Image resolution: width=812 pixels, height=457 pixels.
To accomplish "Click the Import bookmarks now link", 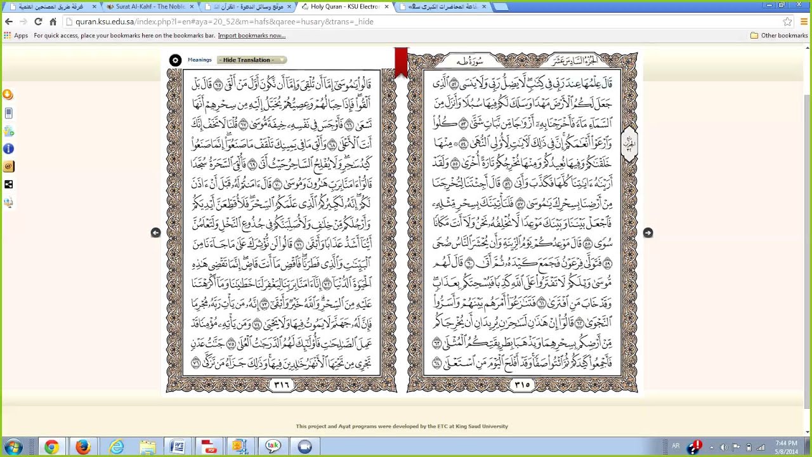I will coord(252,36).
